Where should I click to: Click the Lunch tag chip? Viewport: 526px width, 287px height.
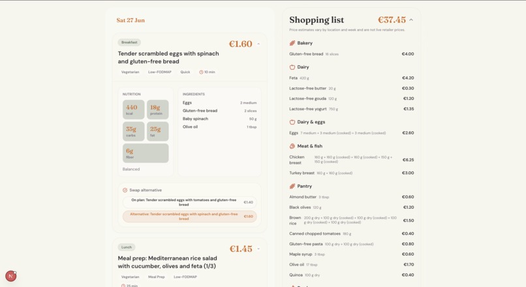click(x=127, y=247)
